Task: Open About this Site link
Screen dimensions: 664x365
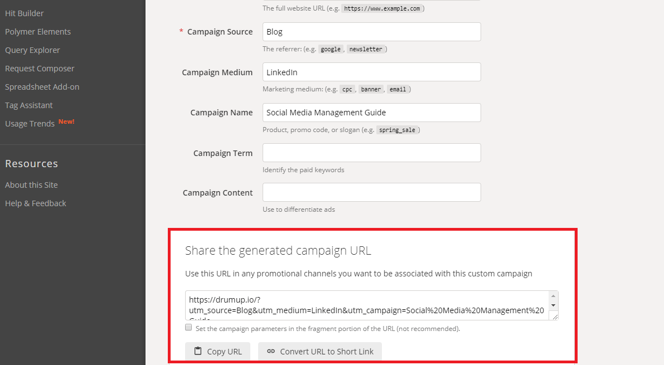Action: 31,185
